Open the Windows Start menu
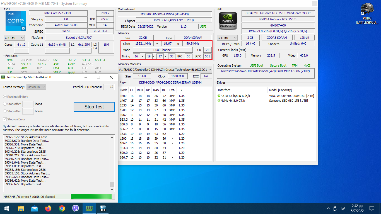The image size is (381, 214). pos(7,208)
